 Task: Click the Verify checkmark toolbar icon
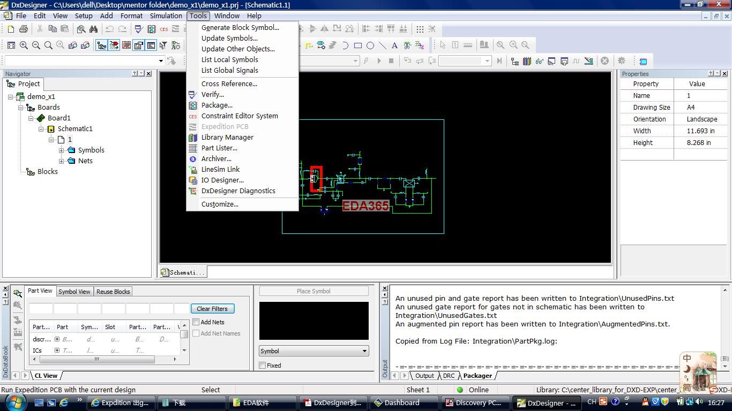pos(138,29)
